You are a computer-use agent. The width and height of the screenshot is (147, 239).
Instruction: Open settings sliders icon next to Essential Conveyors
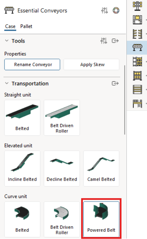point(105,10)
